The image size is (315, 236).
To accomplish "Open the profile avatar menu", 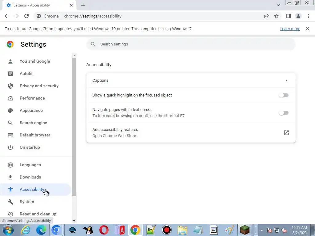I will pos(298,16).
